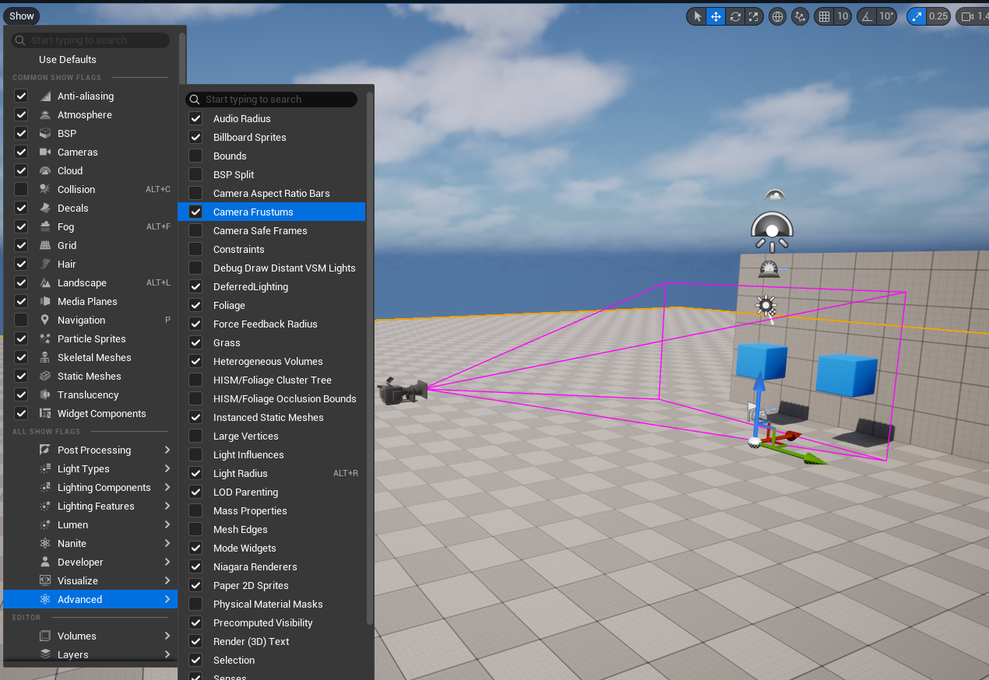This screenshot has width=989, height=680.
Task: Open the rotation snap value 10°
Action: pyautogui.click(x=887, y=16)
